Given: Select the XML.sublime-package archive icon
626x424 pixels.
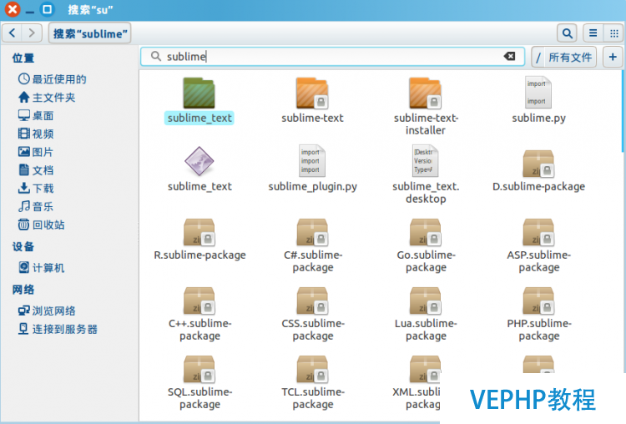Looking at the screenshot, I should (425, 369).
